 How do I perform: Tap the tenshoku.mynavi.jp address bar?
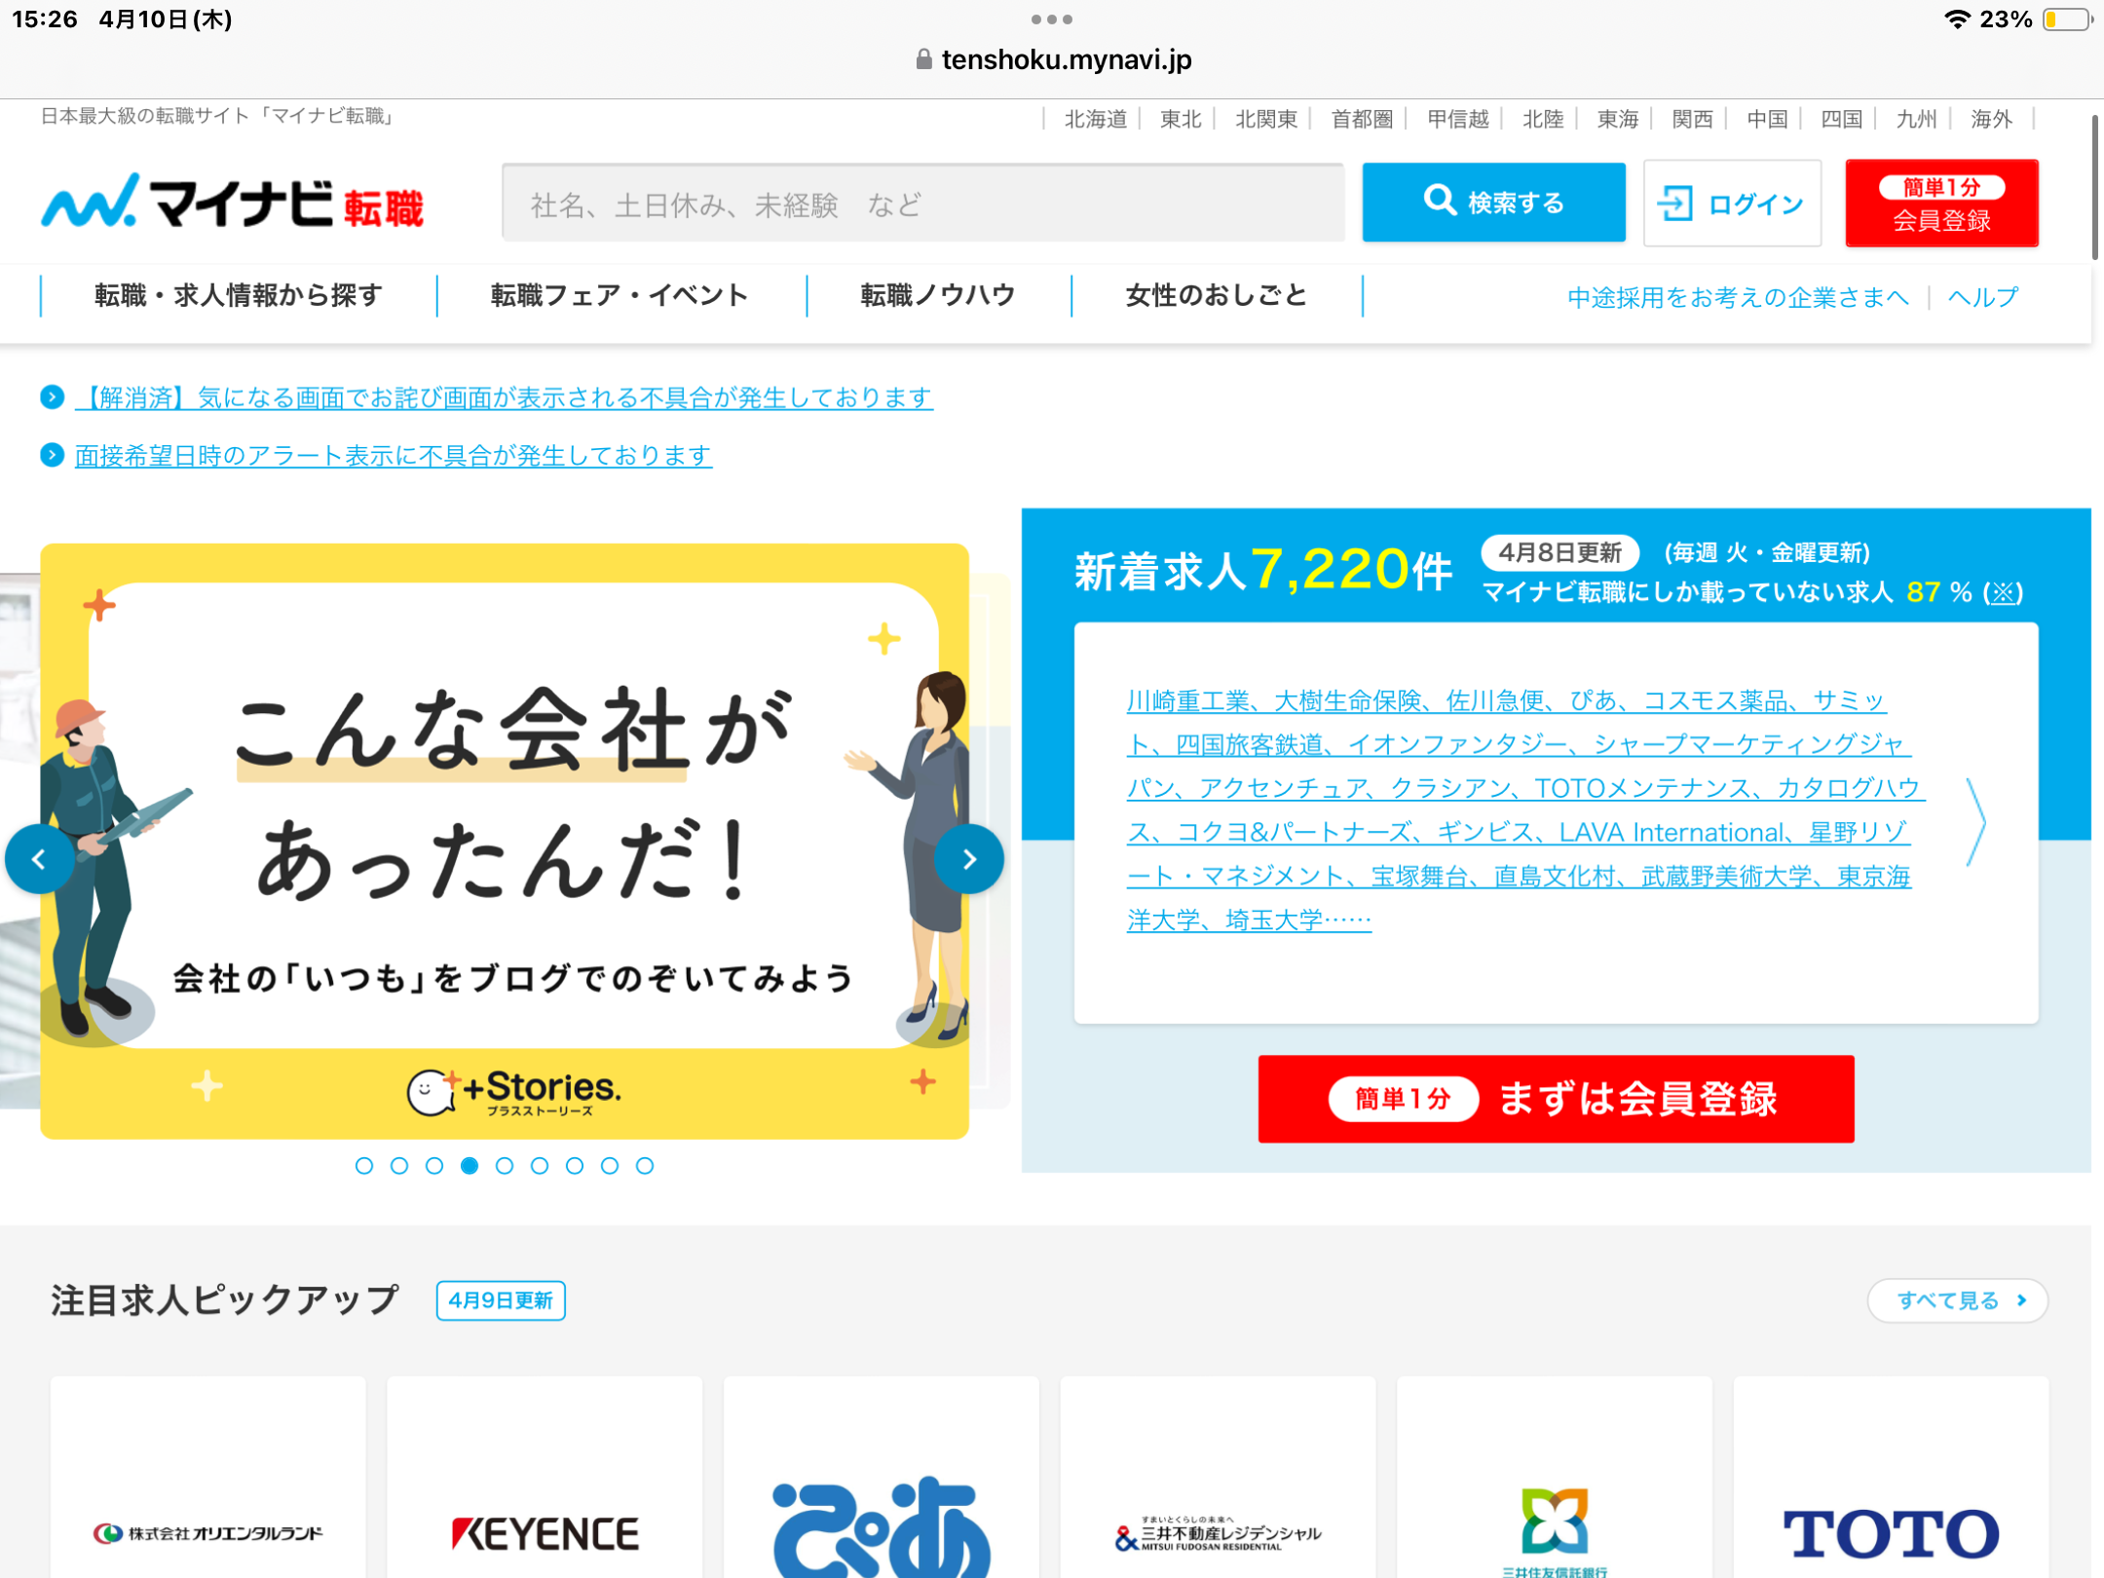1053,60
